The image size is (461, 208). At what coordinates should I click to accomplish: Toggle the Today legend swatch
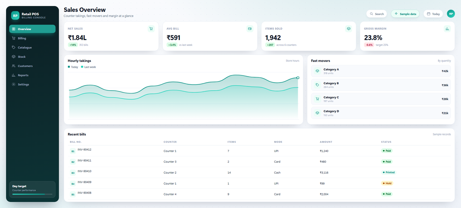coord(69,67)
